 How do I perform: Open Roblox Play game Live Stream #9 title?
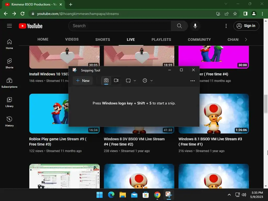tap(58, 142)
